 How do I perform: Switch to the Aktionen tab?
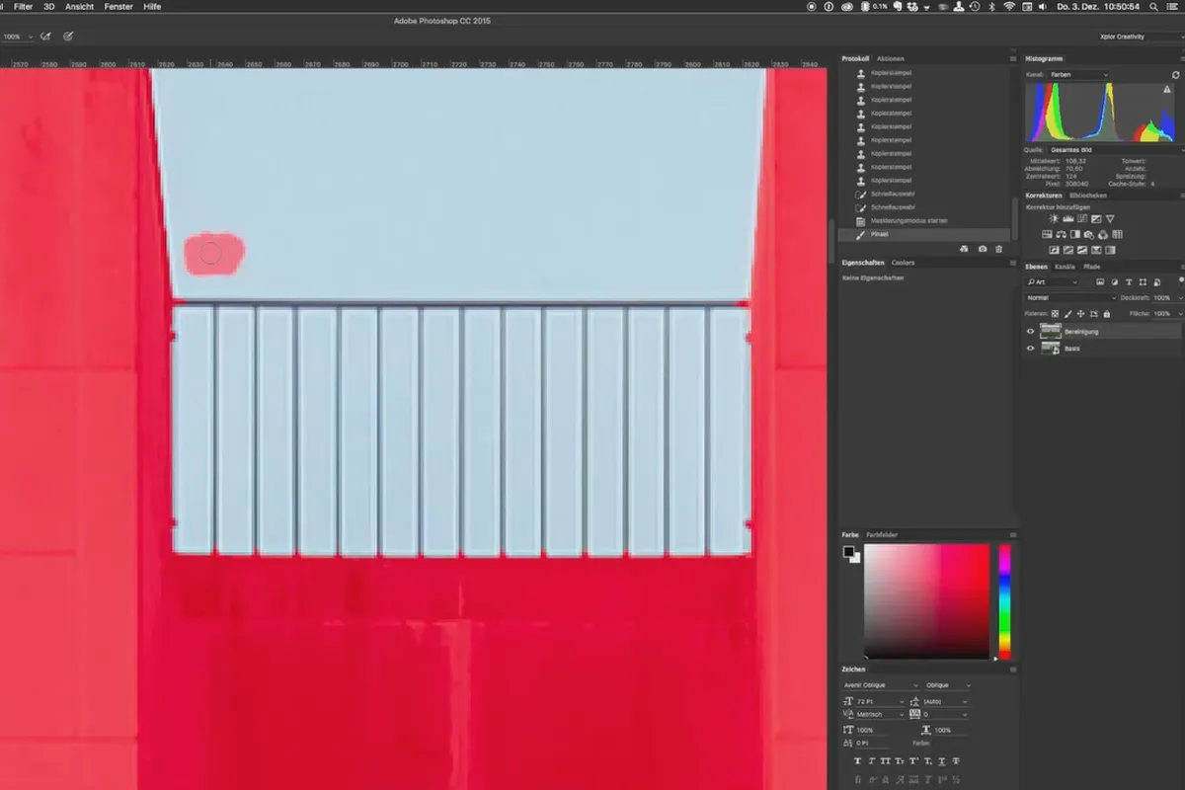point(891,58)
